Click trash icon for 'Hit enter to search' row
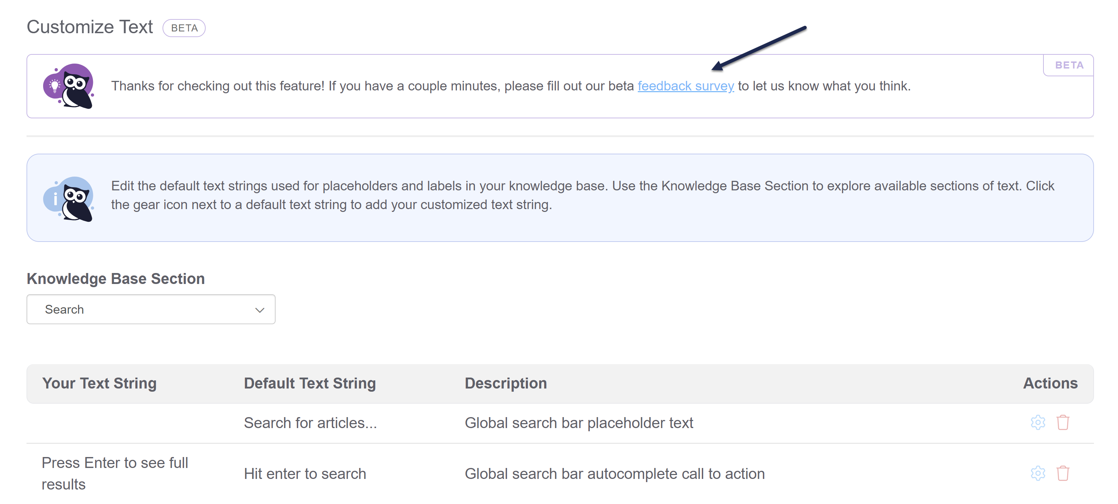 pos(1063,473)
